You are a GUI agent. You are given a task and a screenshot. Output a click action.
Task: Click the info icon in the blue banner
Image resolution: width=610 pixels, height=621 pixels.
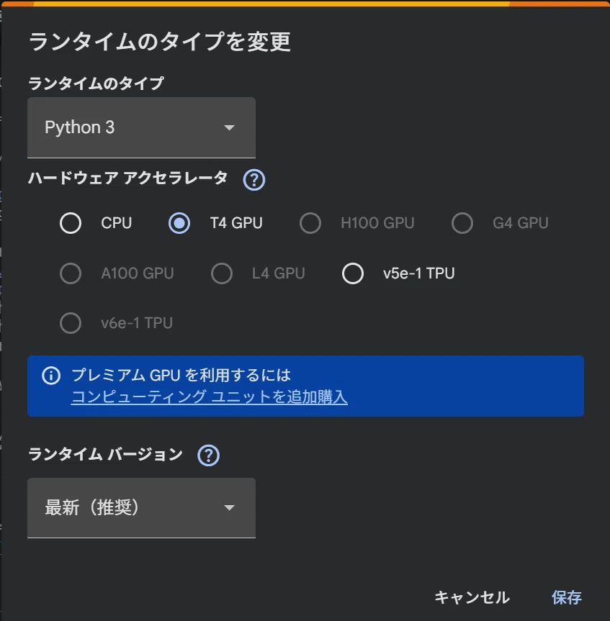[51, 375]
